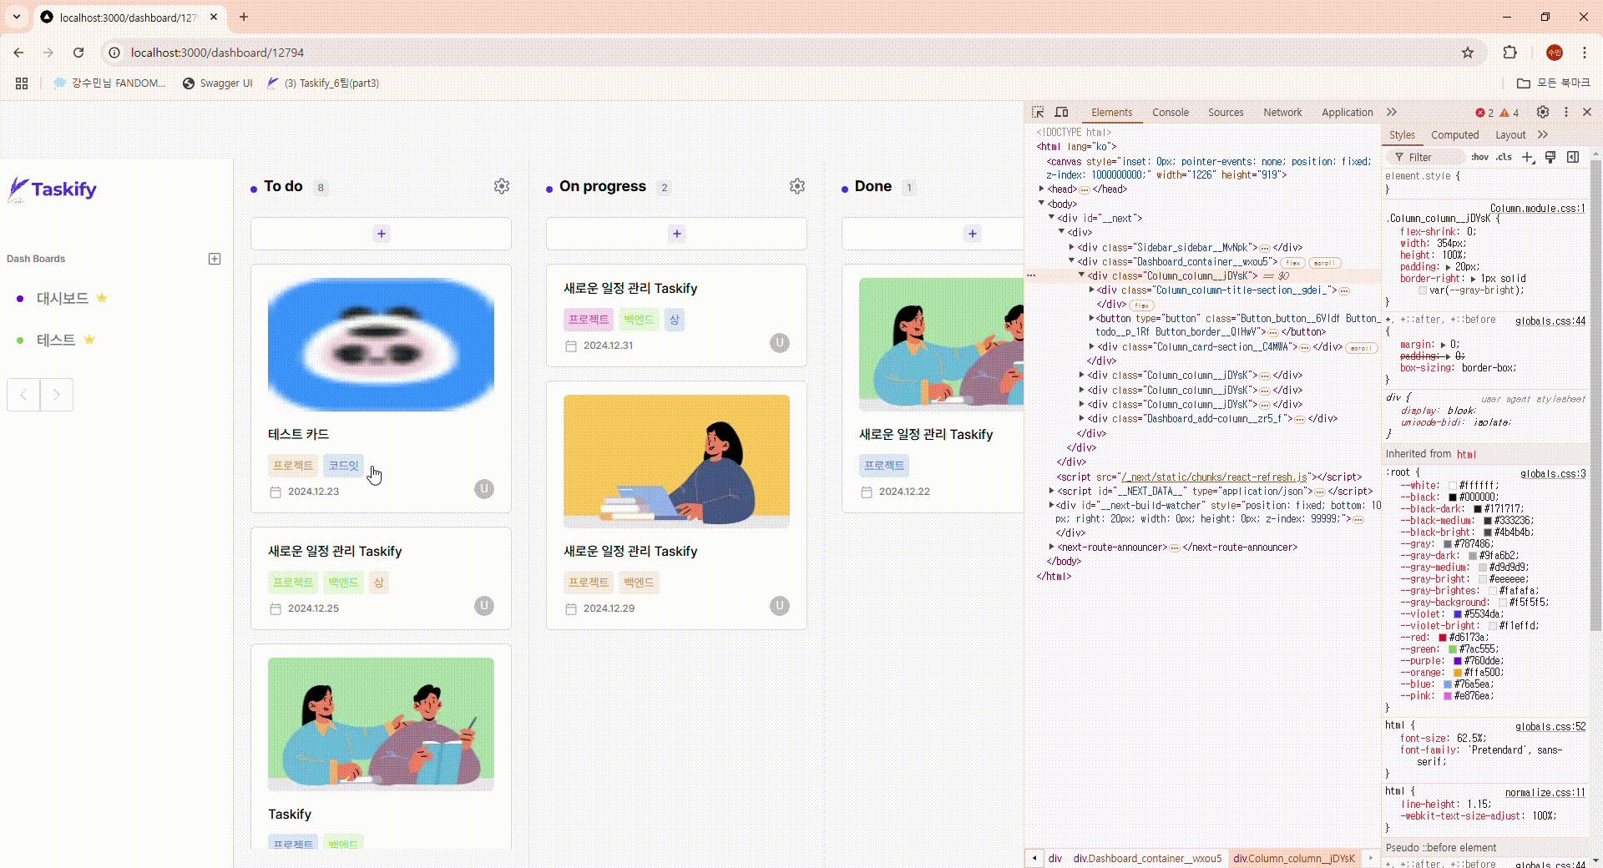The height and width of the screenshot is (868, 1603).
Task: Switch to the Application tab
Action: point(1347,113)
